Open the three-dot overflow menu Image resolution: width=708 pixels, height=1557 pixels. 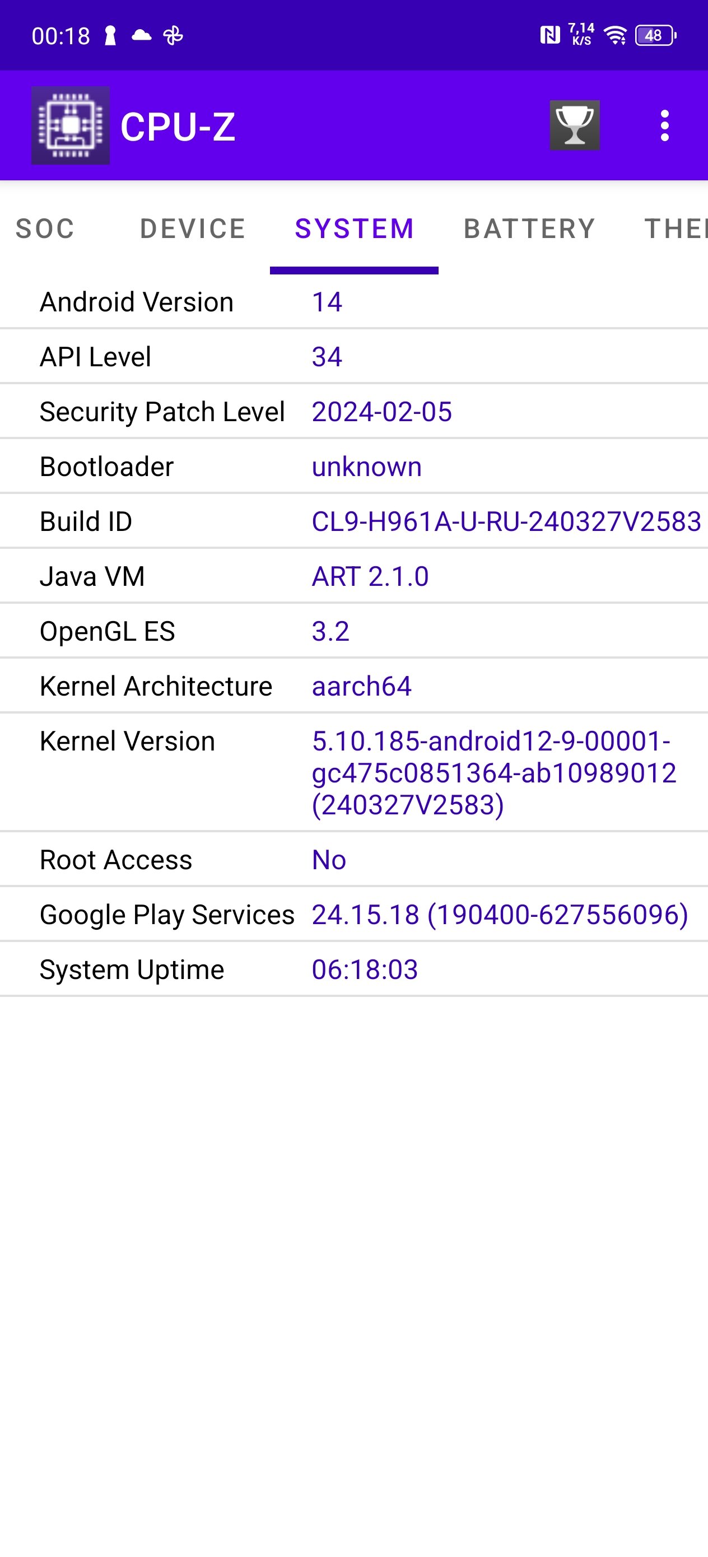(664, 125)
